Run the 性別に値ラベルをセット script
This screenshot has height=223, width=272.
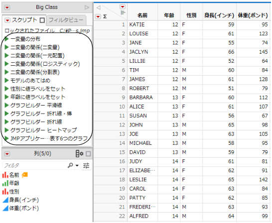6,89
